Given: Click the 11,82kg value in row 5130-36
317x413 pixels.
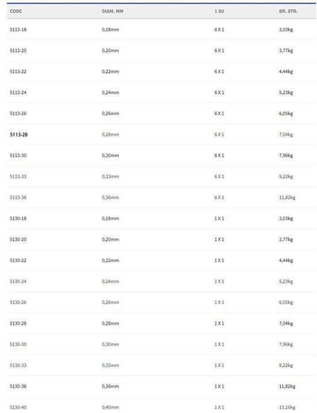Looking at the screenshot, I should point(287,387).
